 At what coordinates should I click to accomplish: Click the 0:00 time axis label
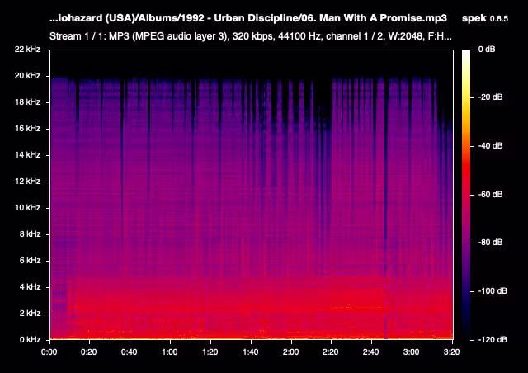pos(49,352)
